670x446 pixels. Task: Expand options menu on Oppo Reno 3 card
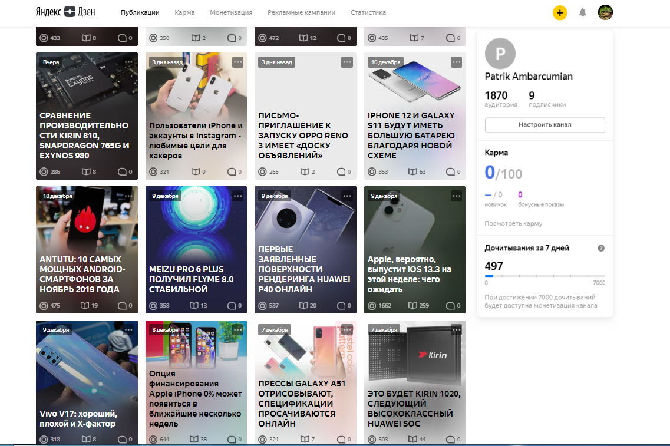tap(347, 62)
